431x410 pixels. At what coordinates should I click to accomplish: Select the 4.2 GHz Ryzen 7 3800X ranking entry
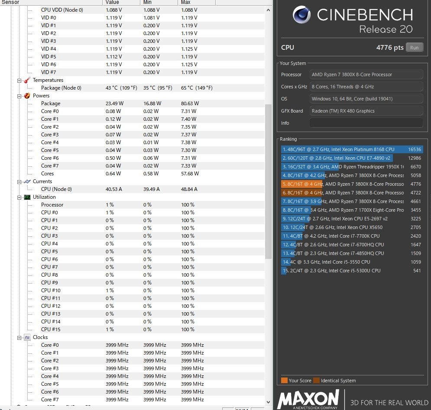352,176
